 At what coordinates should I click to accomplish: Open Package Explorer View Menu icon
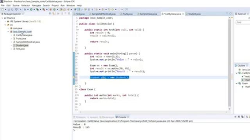[x=62, y=14]
